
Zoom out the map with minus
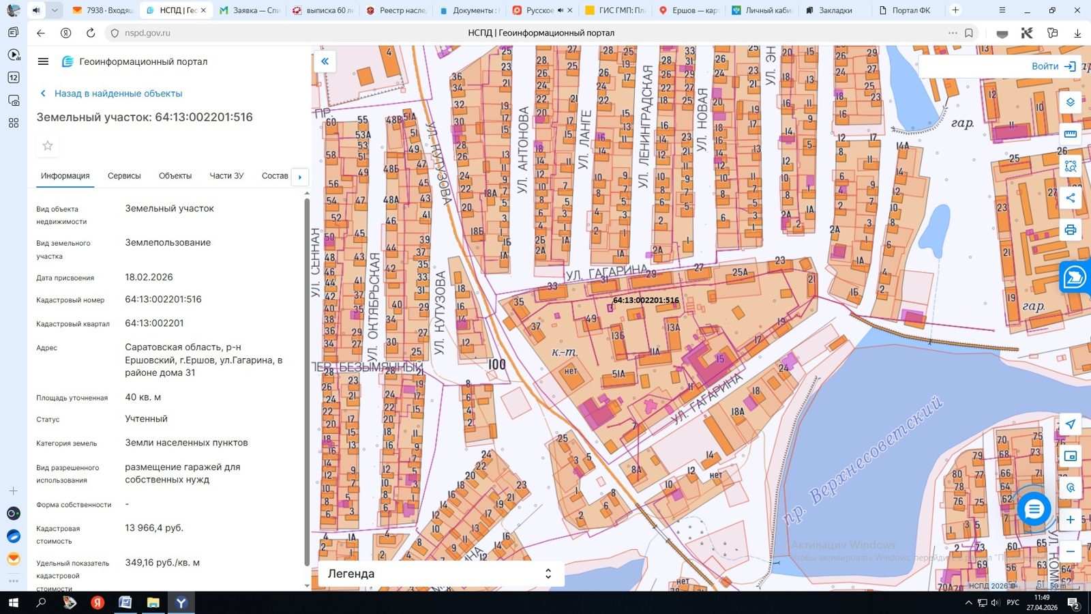click(1070, 551)
